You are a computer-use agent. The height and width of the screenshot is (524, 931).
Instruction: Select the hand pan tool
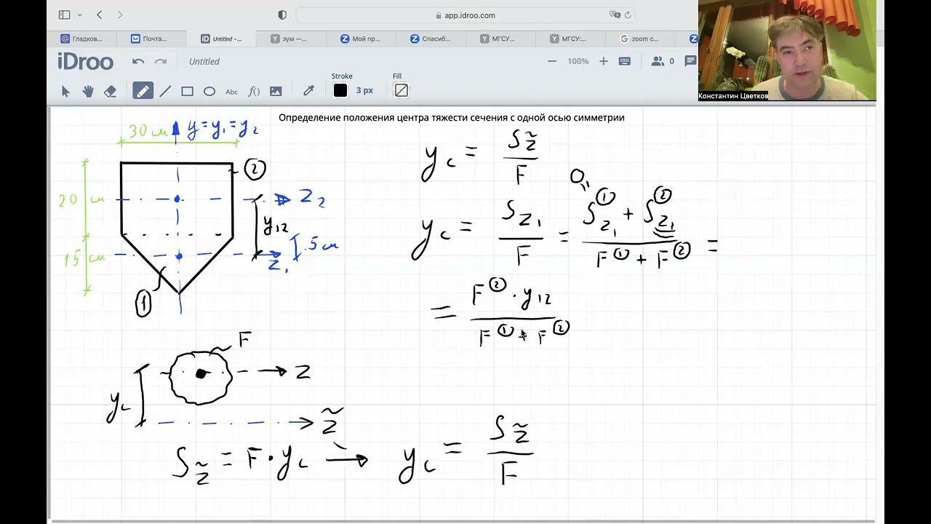tap(88, 91)
